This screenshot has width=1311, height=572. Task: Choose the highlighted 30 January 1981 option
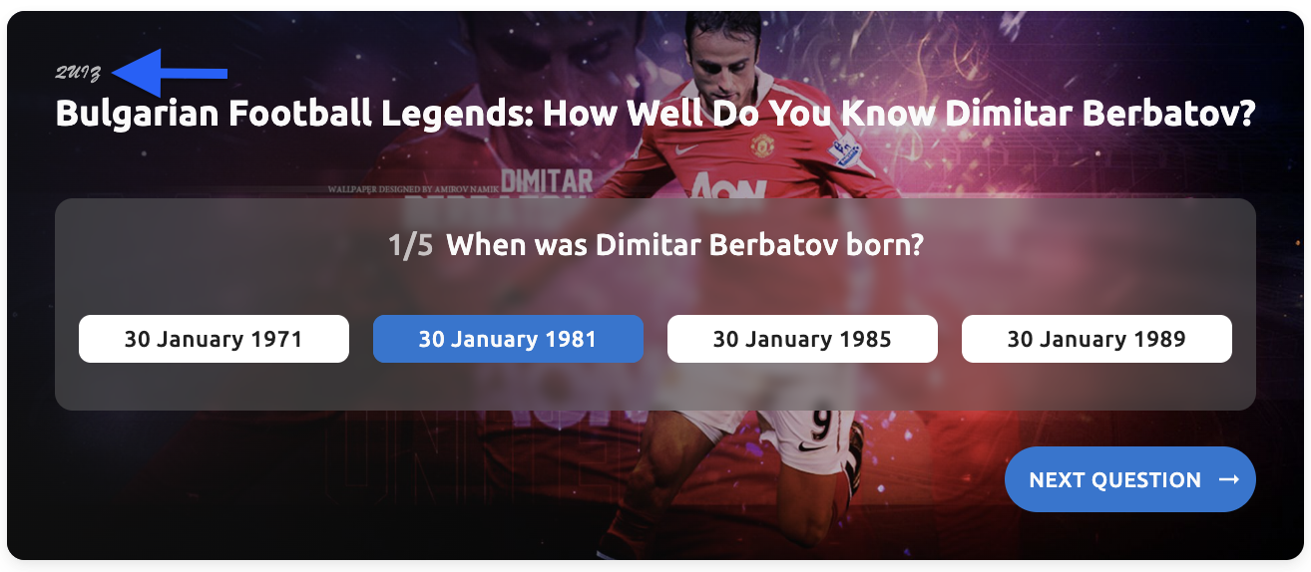point(508,339)
